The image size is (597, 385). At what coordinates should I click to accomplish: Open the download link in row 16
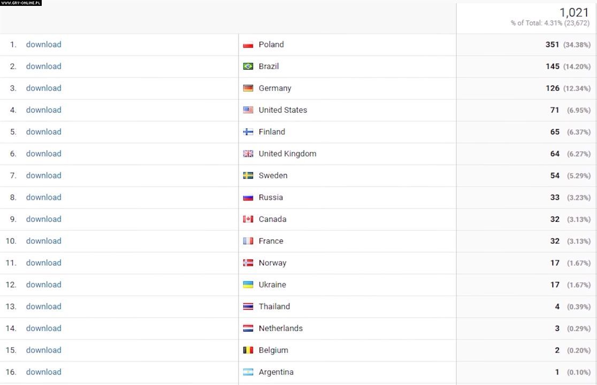44,372
